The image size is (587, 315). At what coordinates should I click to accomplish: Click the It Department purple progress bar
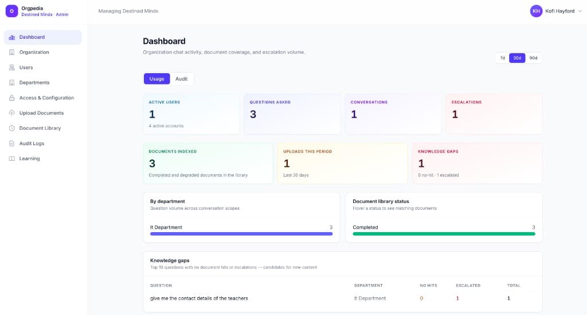tap(241, 234)
